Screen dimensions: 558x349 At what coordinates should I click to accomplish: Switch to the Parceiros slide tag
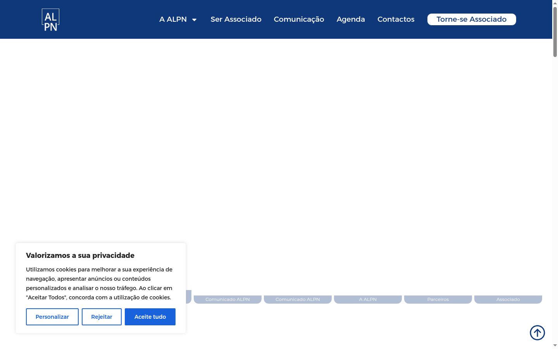tap(438, 299)
